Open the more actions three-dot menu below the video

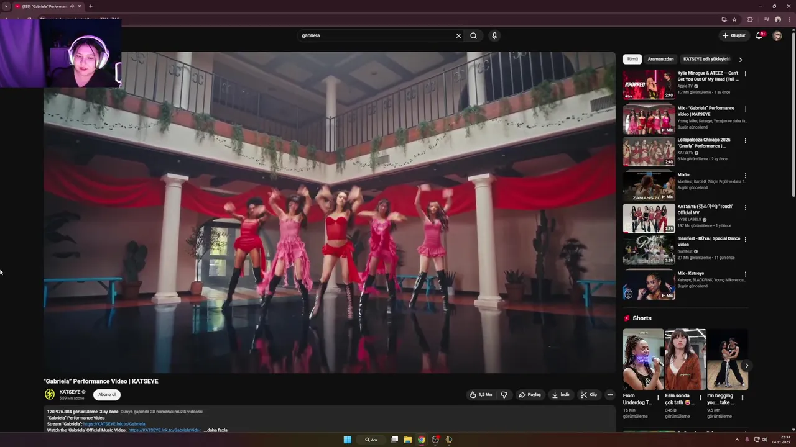click(x=610, y=395)
